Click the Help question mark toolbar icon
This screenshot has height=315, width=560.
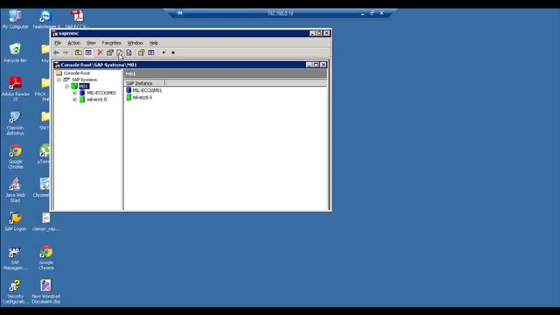pyautogui.click(x=141, y=52)
